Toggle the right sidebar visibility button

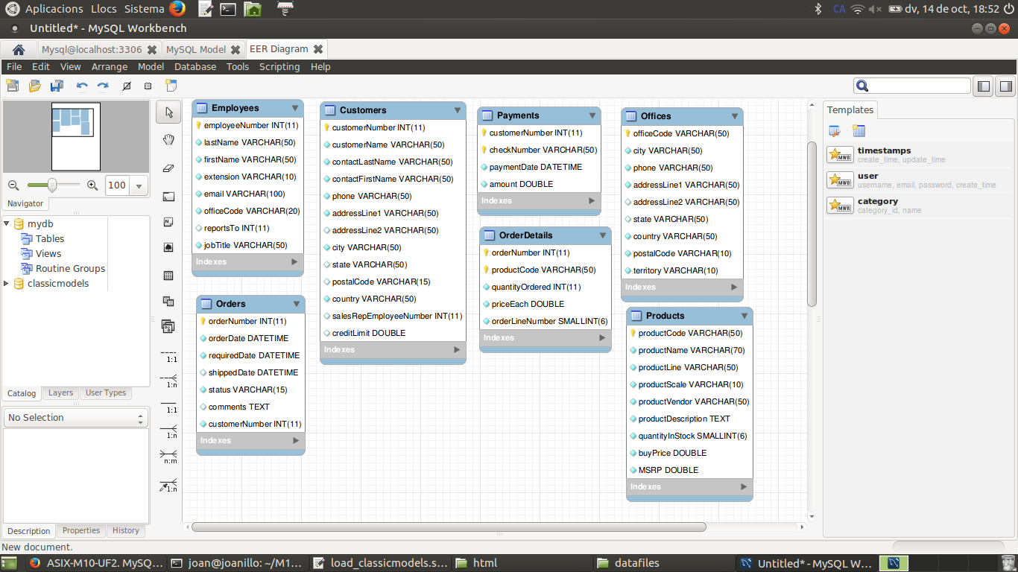pyautogui.click(x=1005, y=86)
